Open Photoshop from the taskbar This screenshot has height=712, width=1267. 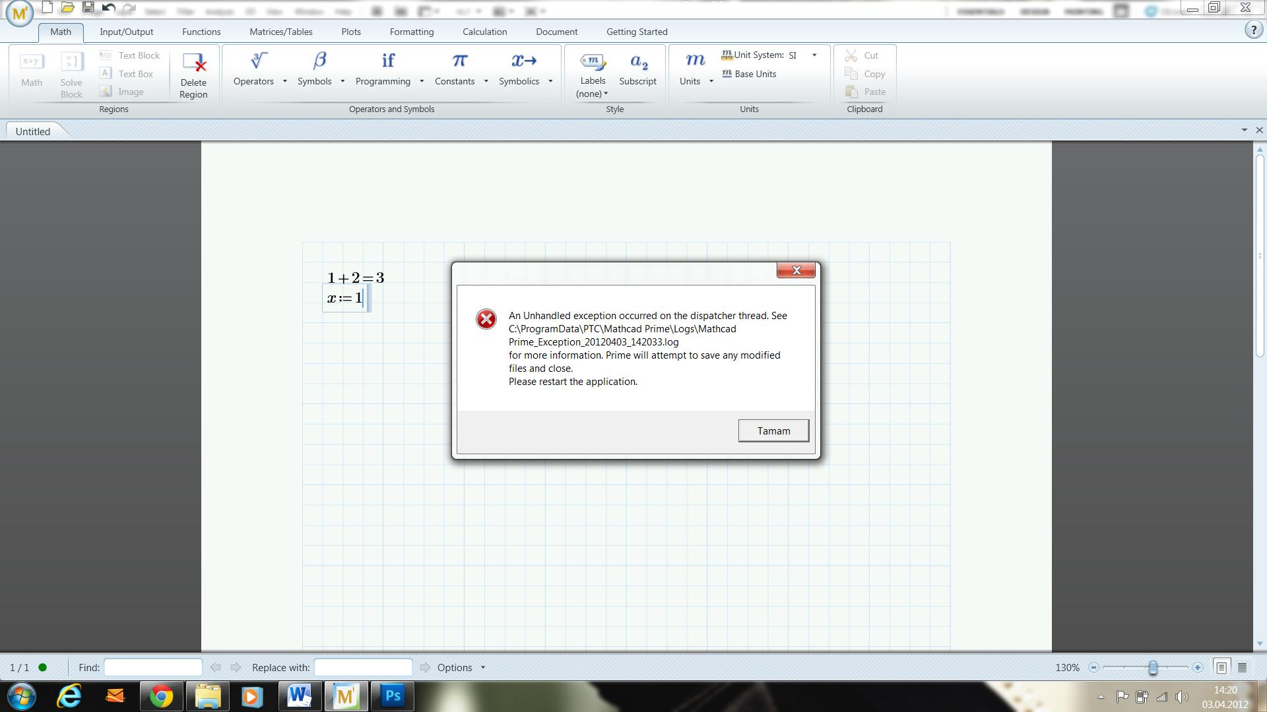click(x=393, y=696)
